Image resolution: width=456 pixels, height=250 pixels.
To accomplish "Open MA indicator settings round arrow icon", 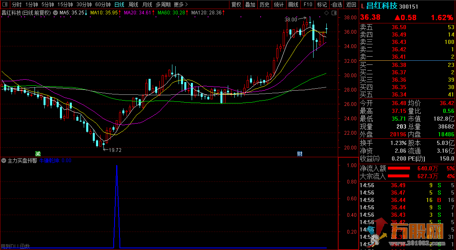I will click(x=55, y=13).
